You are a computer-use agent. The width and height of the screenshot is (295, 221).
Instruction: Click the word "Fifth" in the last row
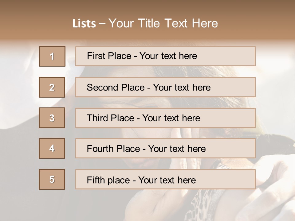tap(95, 180)
